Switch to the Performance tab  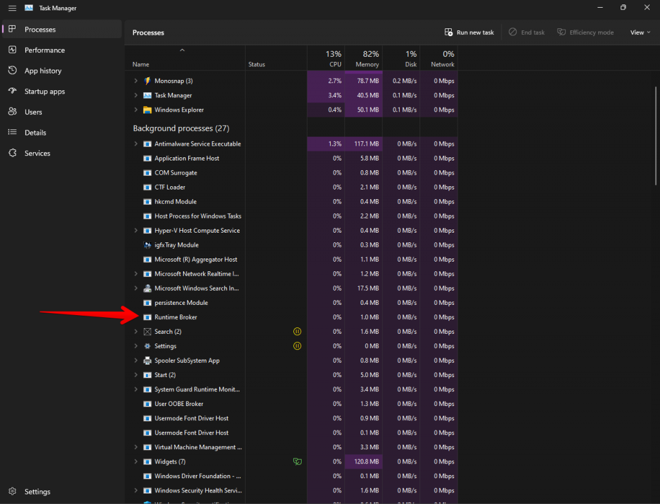[44, 50]
